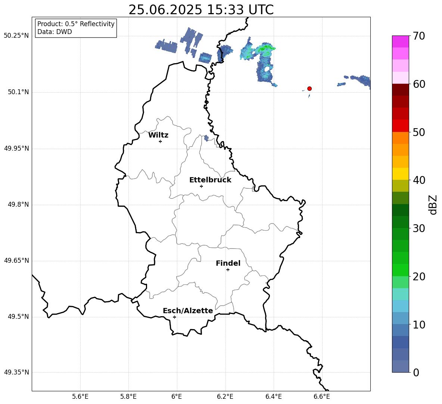The width and height of the screenshot is (442, 404).
Task: Click the 10 tick on colorbar
Action: coord(419,324)
